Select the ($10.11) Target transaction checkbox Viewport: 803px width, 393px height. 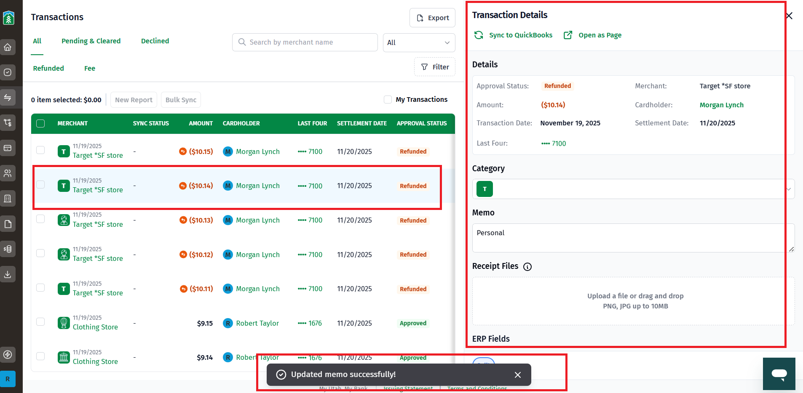[40, 287]
